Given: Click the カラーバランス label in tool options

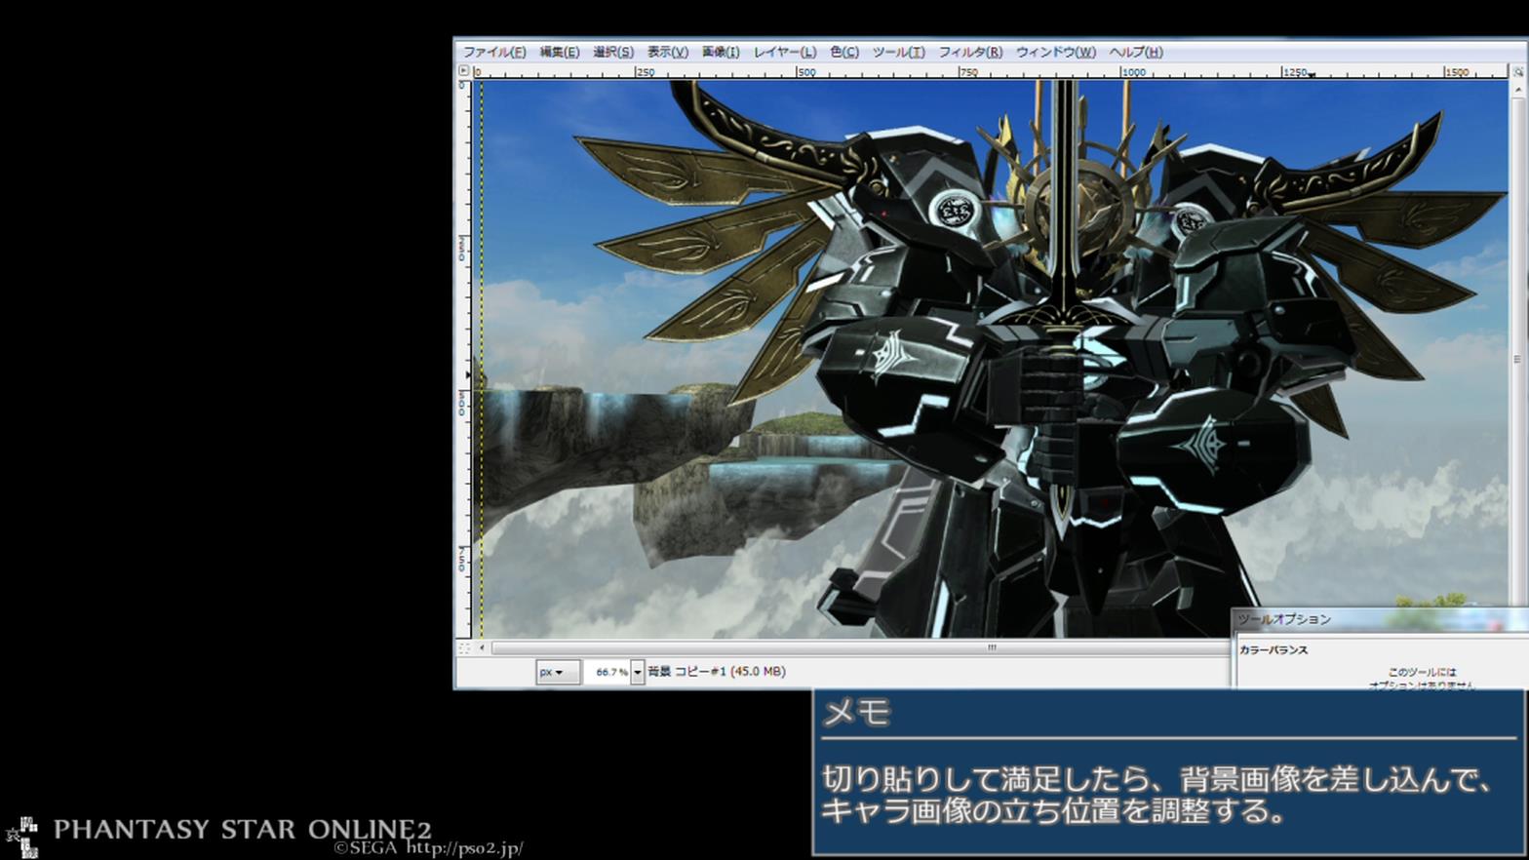Looking at the screenshot, I should (1274, 650).
